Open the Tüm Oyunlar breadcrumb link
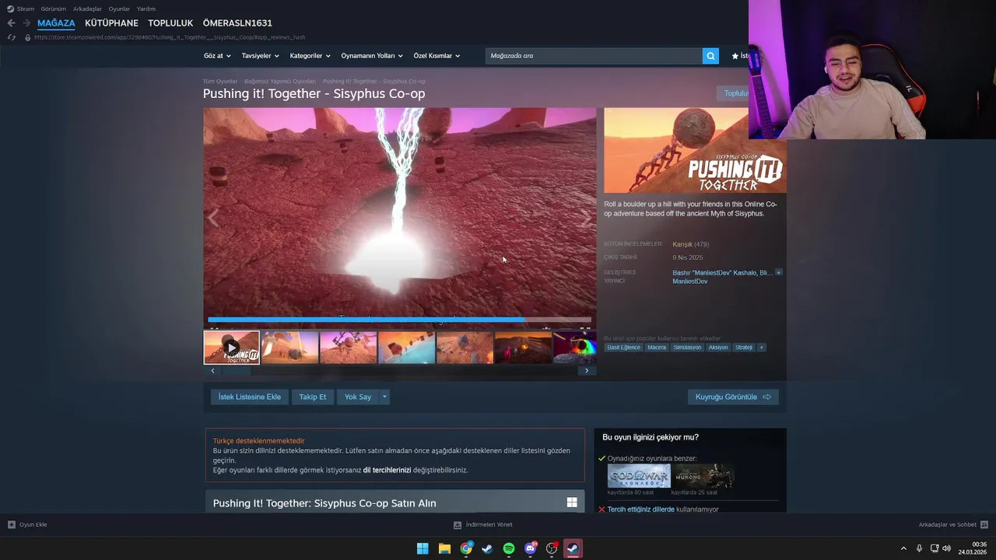The width and height of the screenshot is (996, 560). tap(220, 81)
